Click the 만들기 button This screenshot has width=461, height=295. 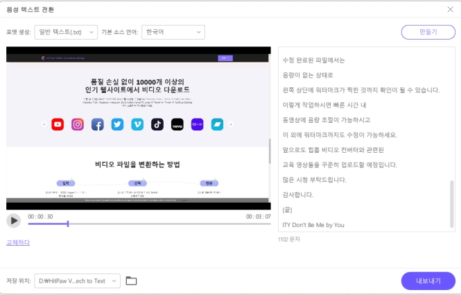[428, 32]
